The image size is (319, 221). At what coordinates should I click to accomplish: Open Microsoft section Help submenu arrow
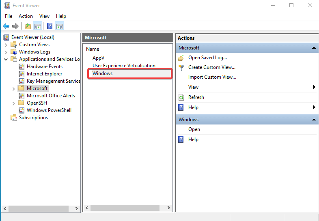tap(314, 107)
